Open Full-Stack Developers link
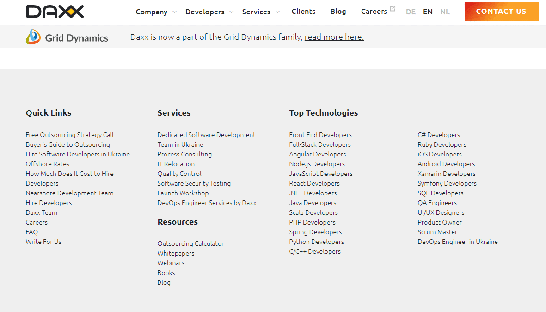 click(x=320, y=144)
